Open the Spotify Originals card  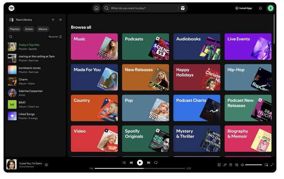pyautogui.click(x=145, y=138)
